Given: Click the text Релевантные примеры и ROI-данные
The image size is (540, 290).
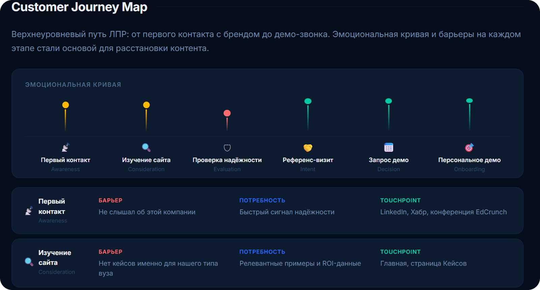Looking at the screenshot, I should pos(300,263).
